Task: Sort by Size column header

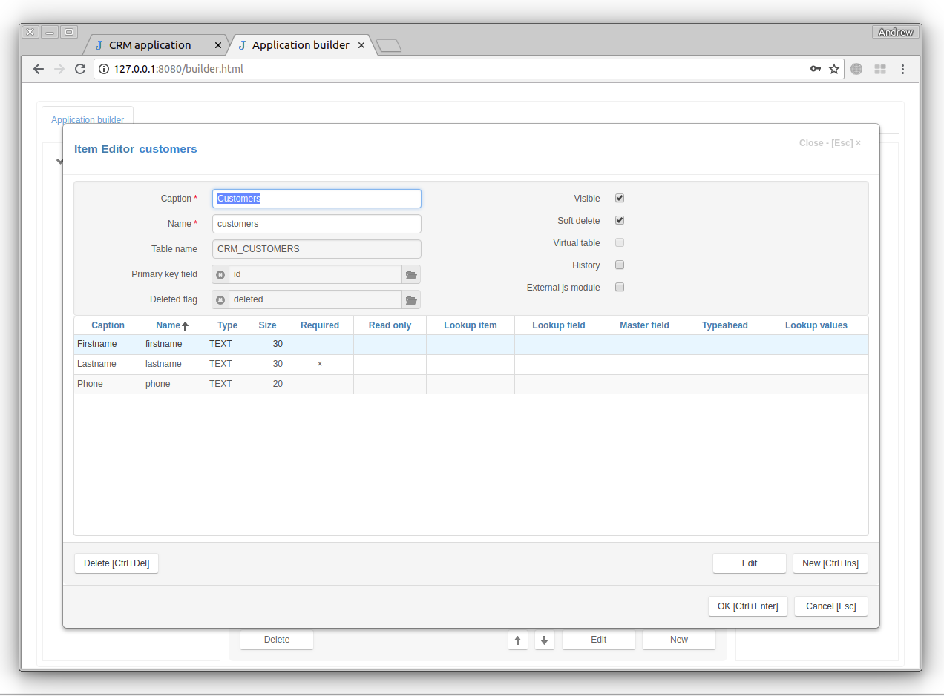Action: pos(268,325)
